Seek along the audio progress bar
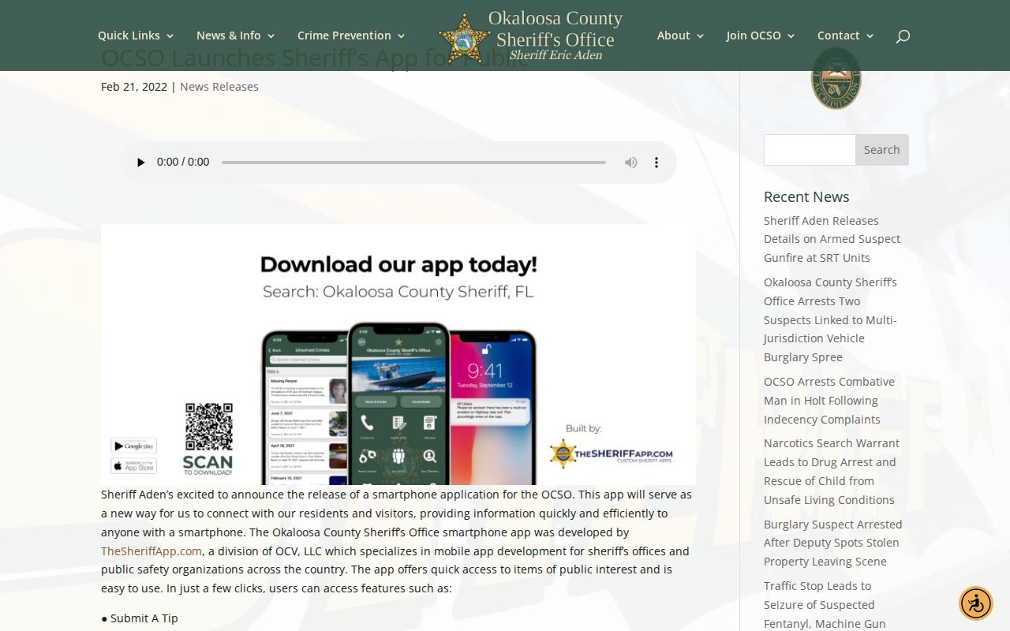The height and width of the screenshot is (631, 1010). pos(413,162)
